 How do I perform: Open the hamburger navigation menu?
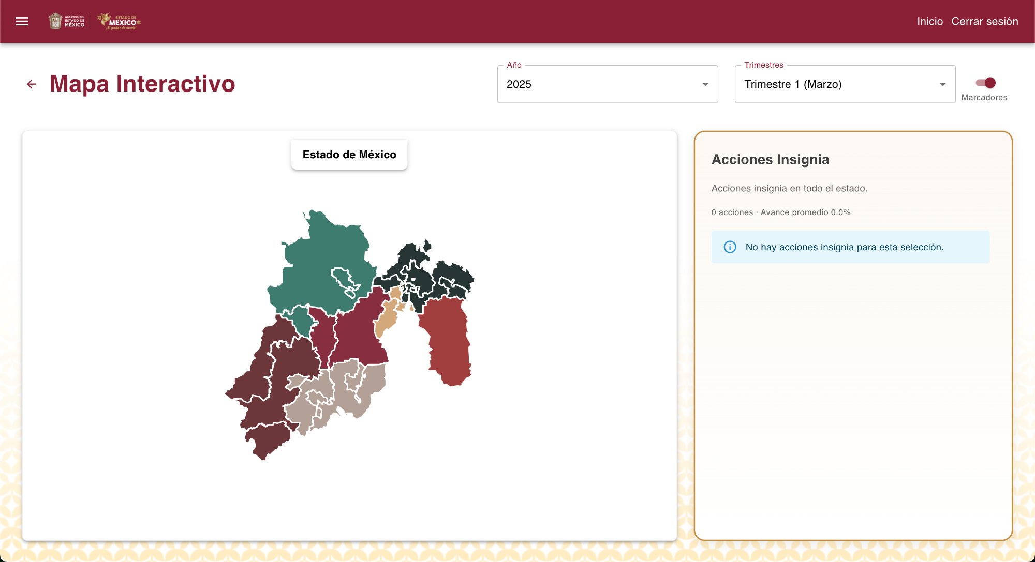(22, 21)
